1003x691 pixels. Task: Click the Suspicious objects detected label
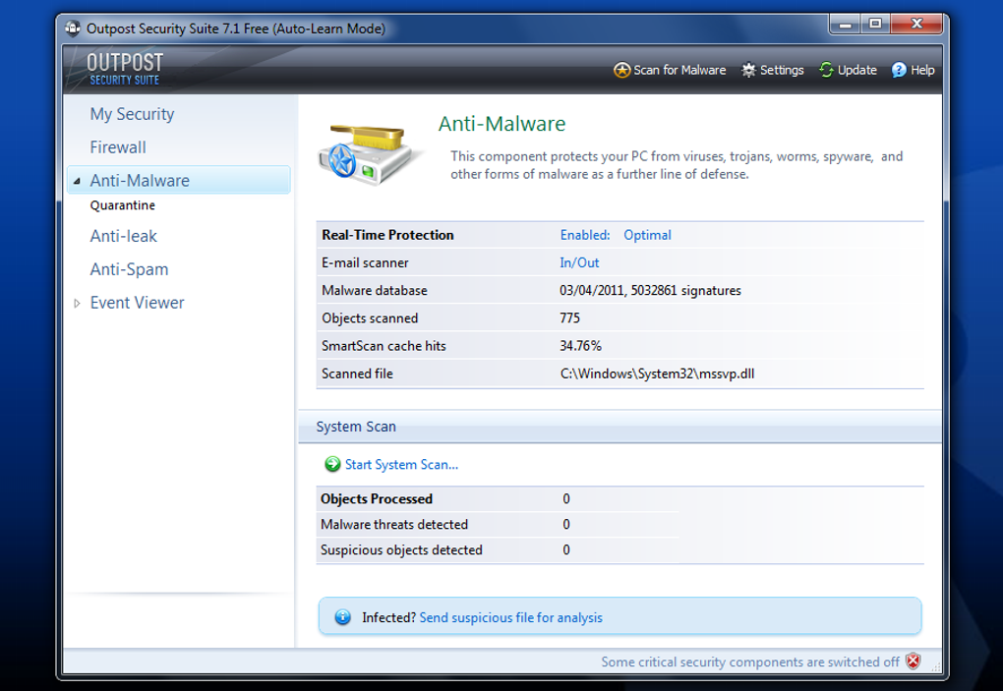pyautogui.click(x=402, y=550)
